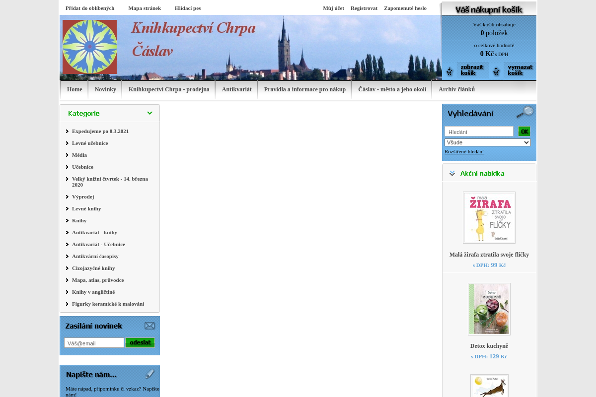
Task: Click the 'odeslat' newsletter button
Action: click(x=140, y=342)
